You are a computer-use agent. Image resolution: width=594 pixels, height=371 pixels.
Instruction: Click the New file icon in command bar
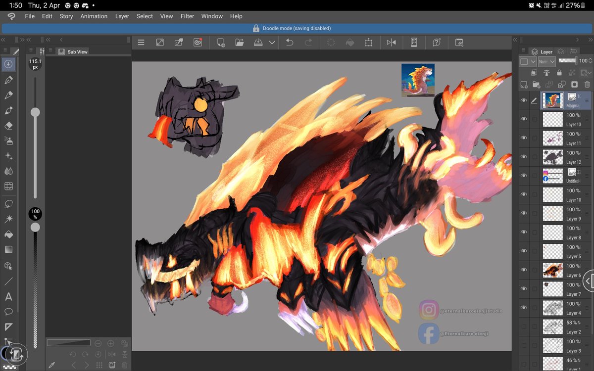(221, 43)
